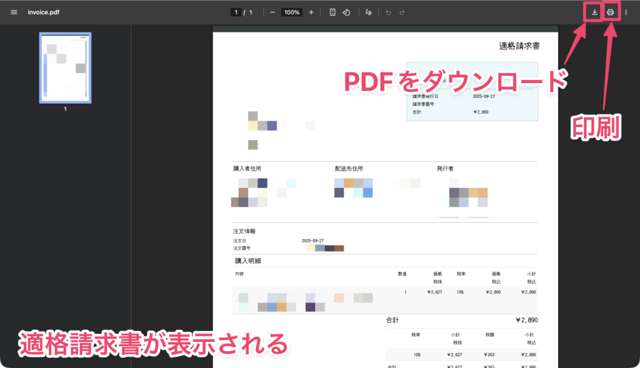The height and width of the screenshot is (368, 640).
Task: Click the 10% tax rate in the item row
Action: (x=460, y=292)
